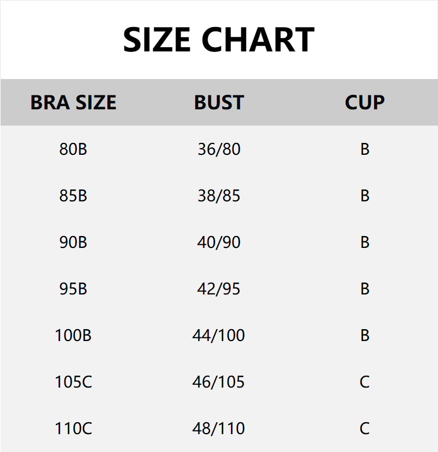Pick the 85B bra size cell

point(73,195)
